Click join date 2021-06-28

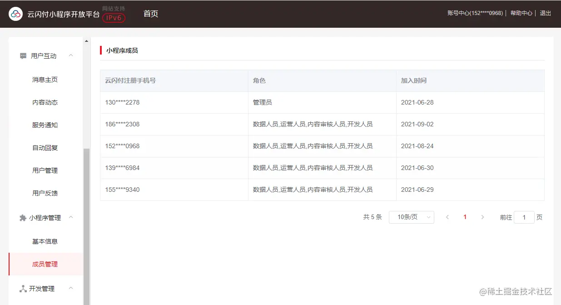pos(417,102)
